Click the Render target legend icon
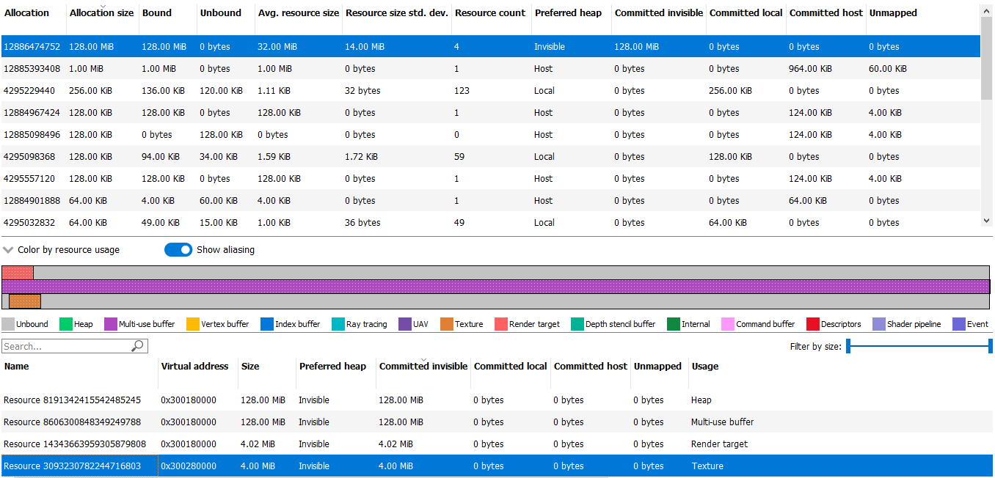The width and height of the screenshot is (995, 478). click(x=500, y=323)
